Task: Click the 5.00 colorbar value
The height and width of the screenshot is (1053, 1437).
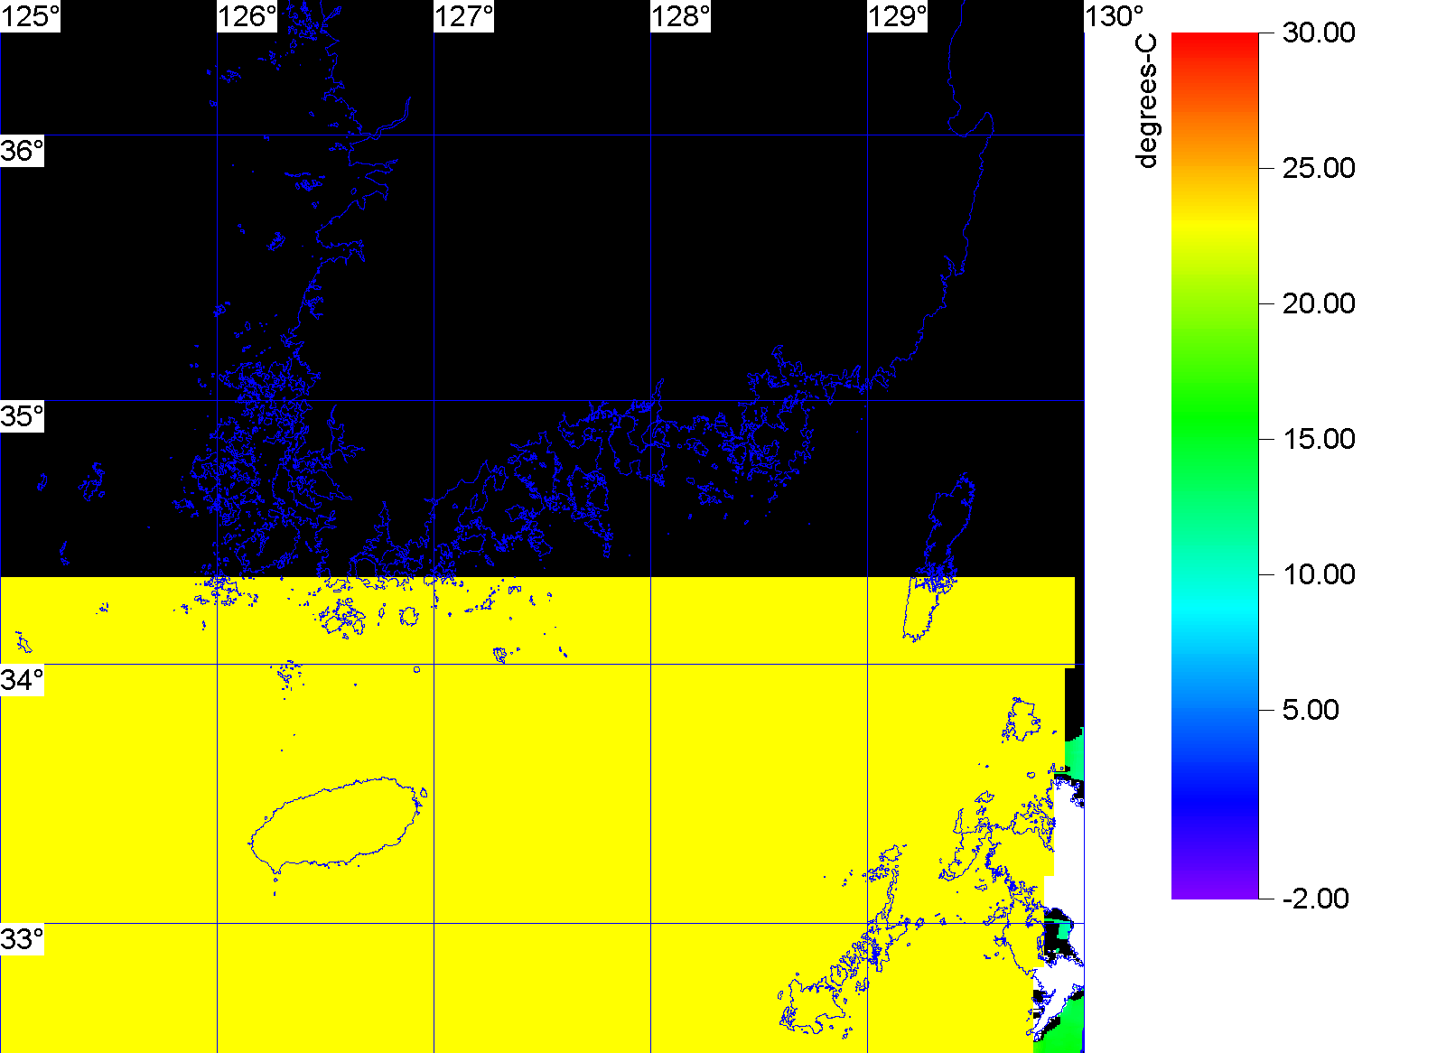Action: point(1311,710)
